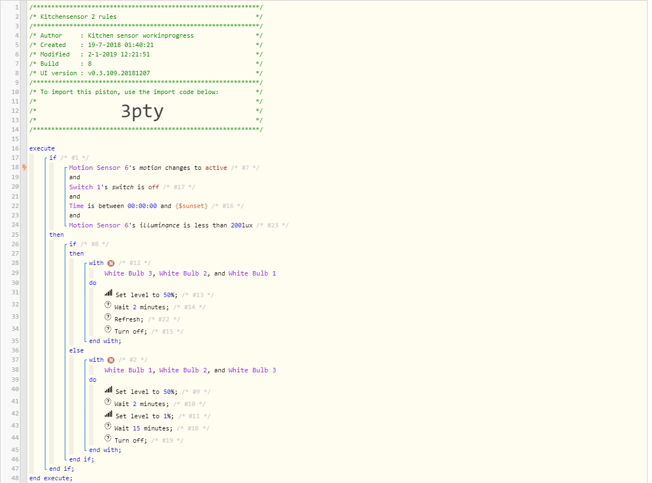
Task: Click 'Turn off;' task #19
Action: pyautogui.click(x=131, y=440)
